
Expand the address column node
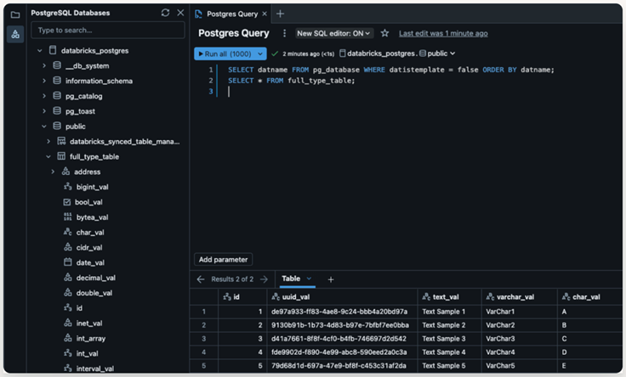[x=53, y=172]
